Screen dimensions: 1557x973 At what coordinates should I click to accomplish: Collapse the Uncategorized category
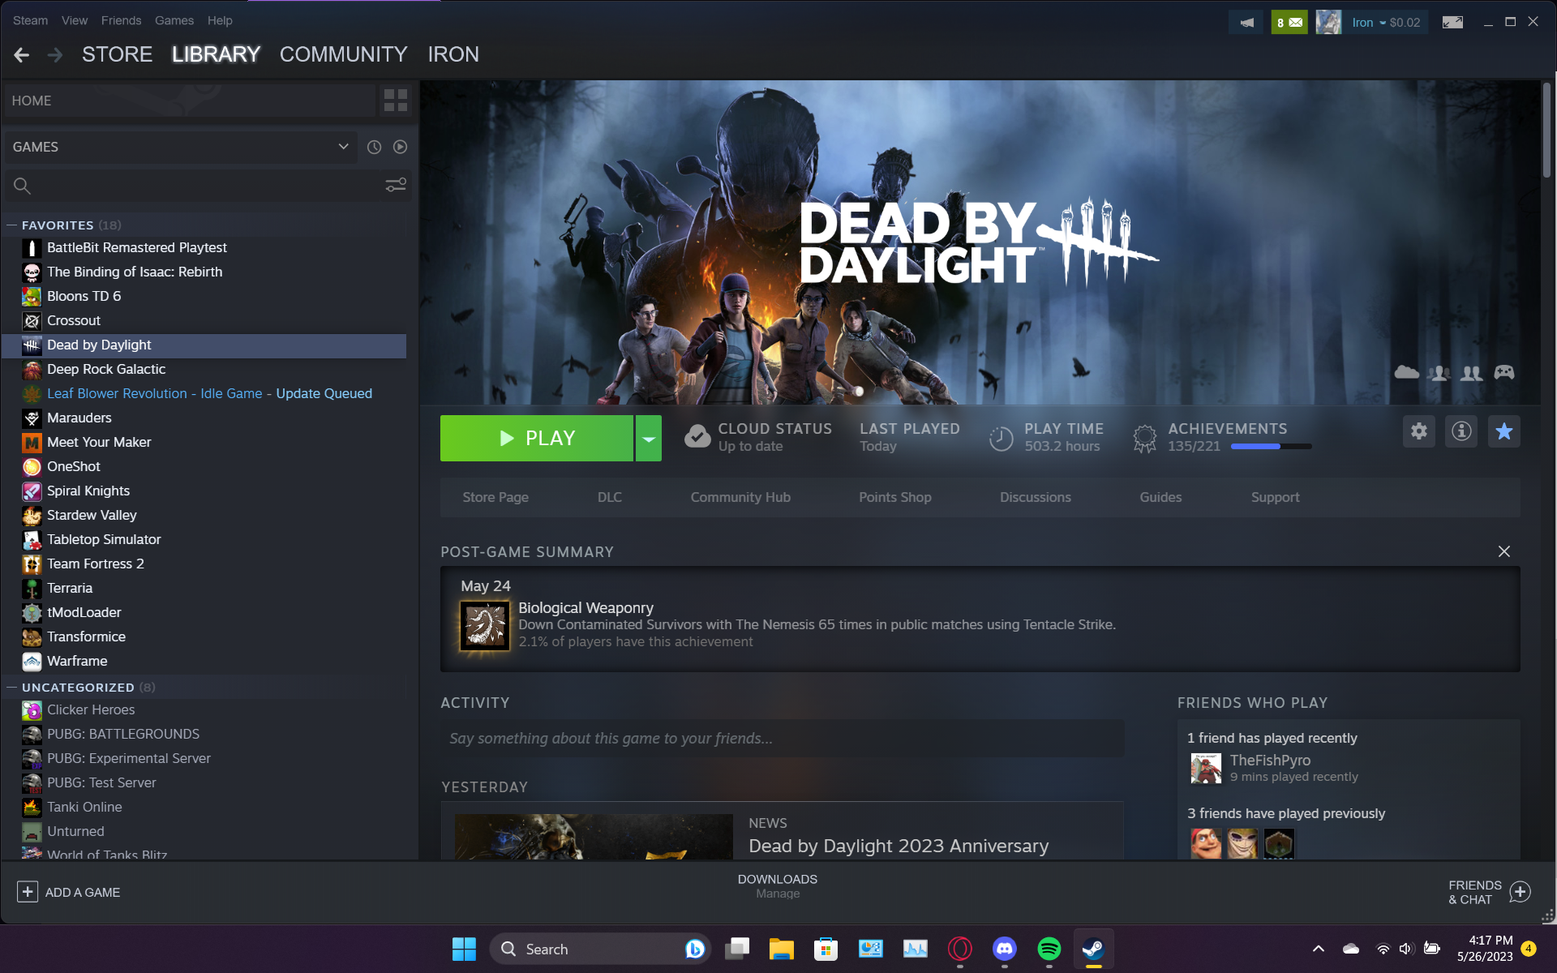tap(12, 688)
